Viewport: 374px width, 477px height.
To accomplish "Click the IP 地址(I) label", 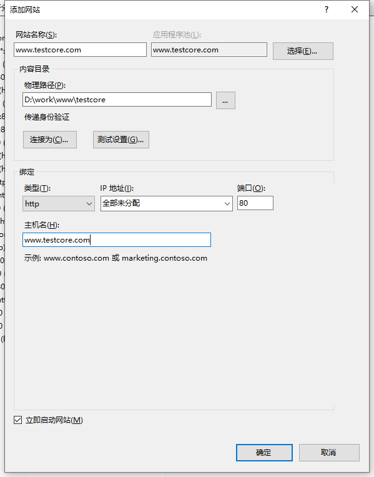I will (x=117, y=188).
